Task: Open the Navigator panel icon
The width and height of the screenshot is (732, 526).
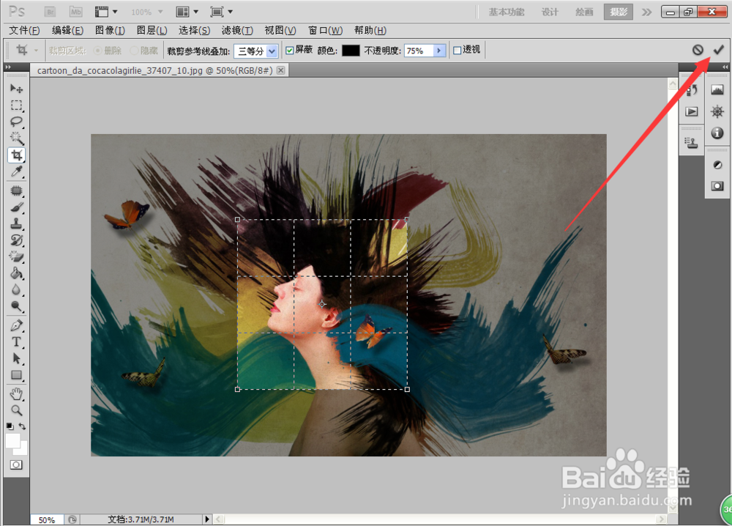Action: point(717,111)
